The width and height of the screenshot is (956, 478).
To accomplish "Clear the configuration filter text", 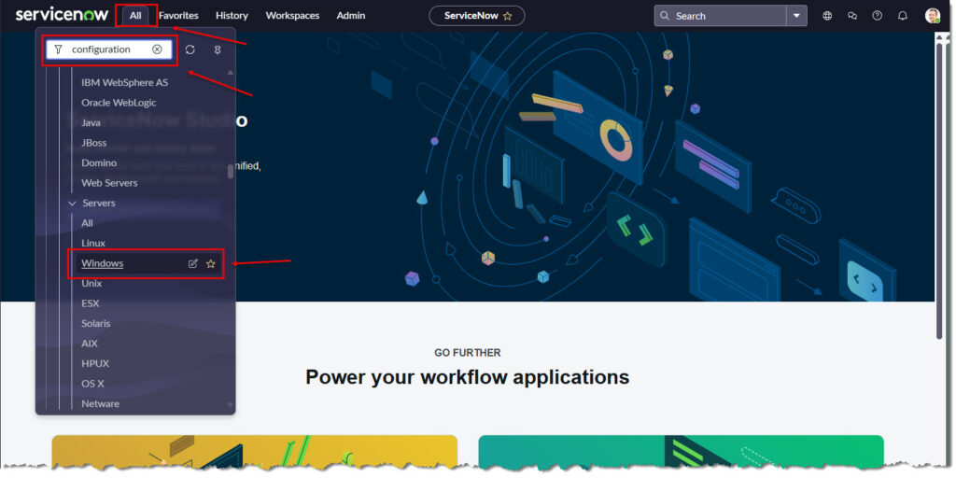I will pos(157,49).
